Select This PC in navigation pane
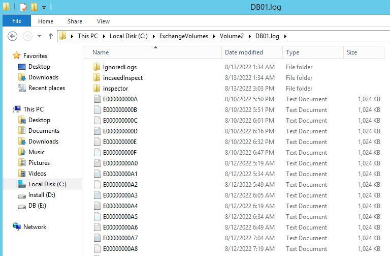 [x=34, y=109]
